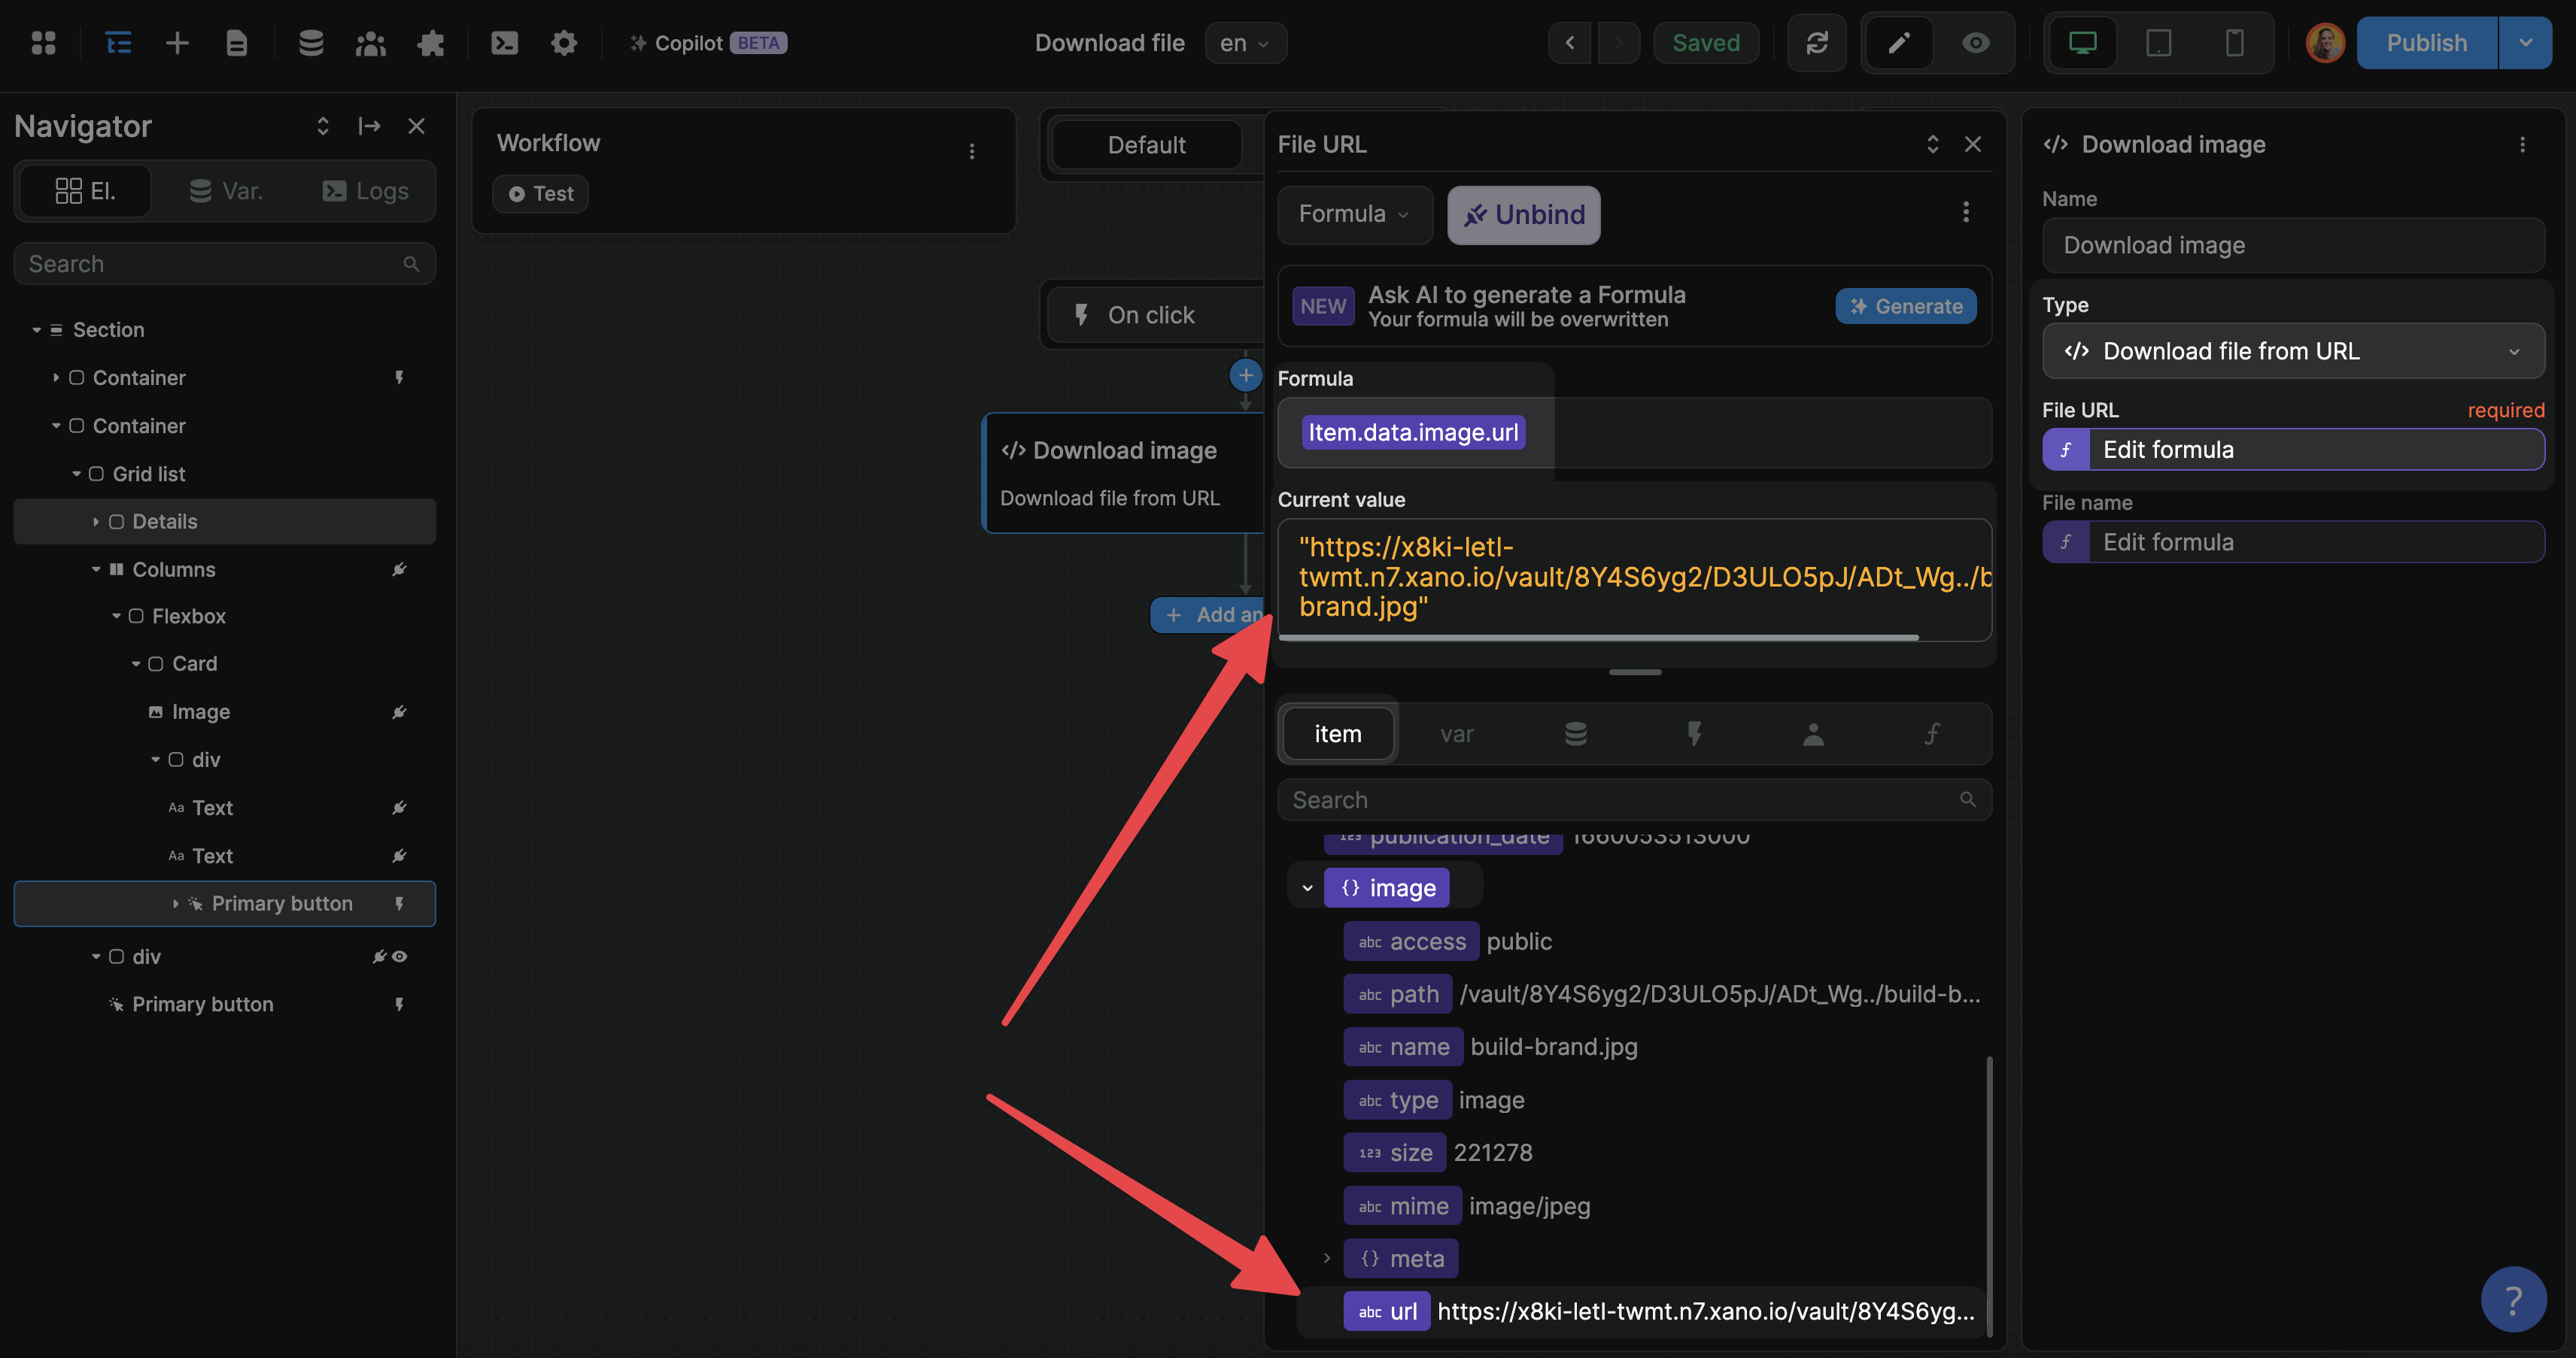
Task: Expand the meta object node
Action: click(x=1327, y=1258)
